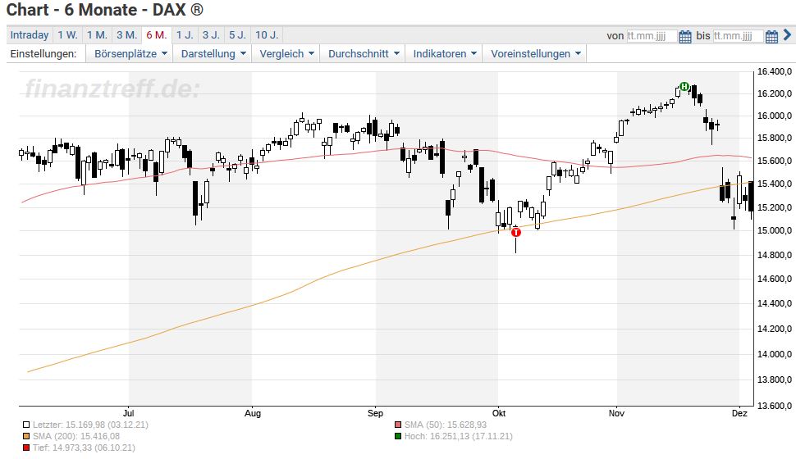
Task: Click the white Letzter legend swatch
Action: (26, 425)
